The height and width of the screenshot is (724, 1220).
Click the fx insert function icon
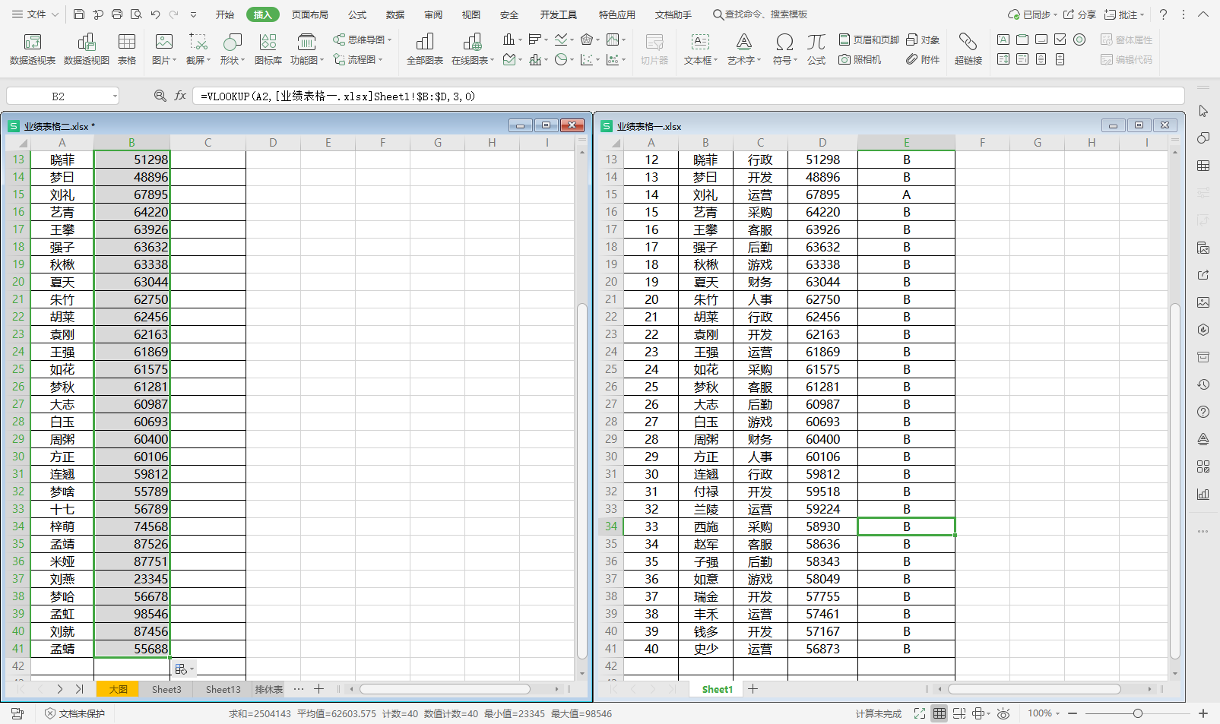[x=180, y=96]
